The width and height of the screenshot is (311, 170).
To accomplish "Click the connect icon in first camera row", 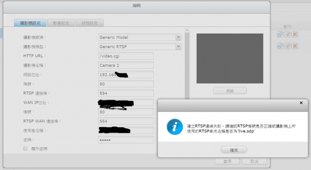I will pyautogui.click(x=280, y=34).
